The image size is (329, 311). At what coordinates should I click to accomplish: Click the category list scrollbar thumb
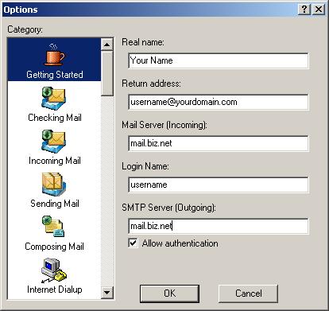click(x=107, y=73)
